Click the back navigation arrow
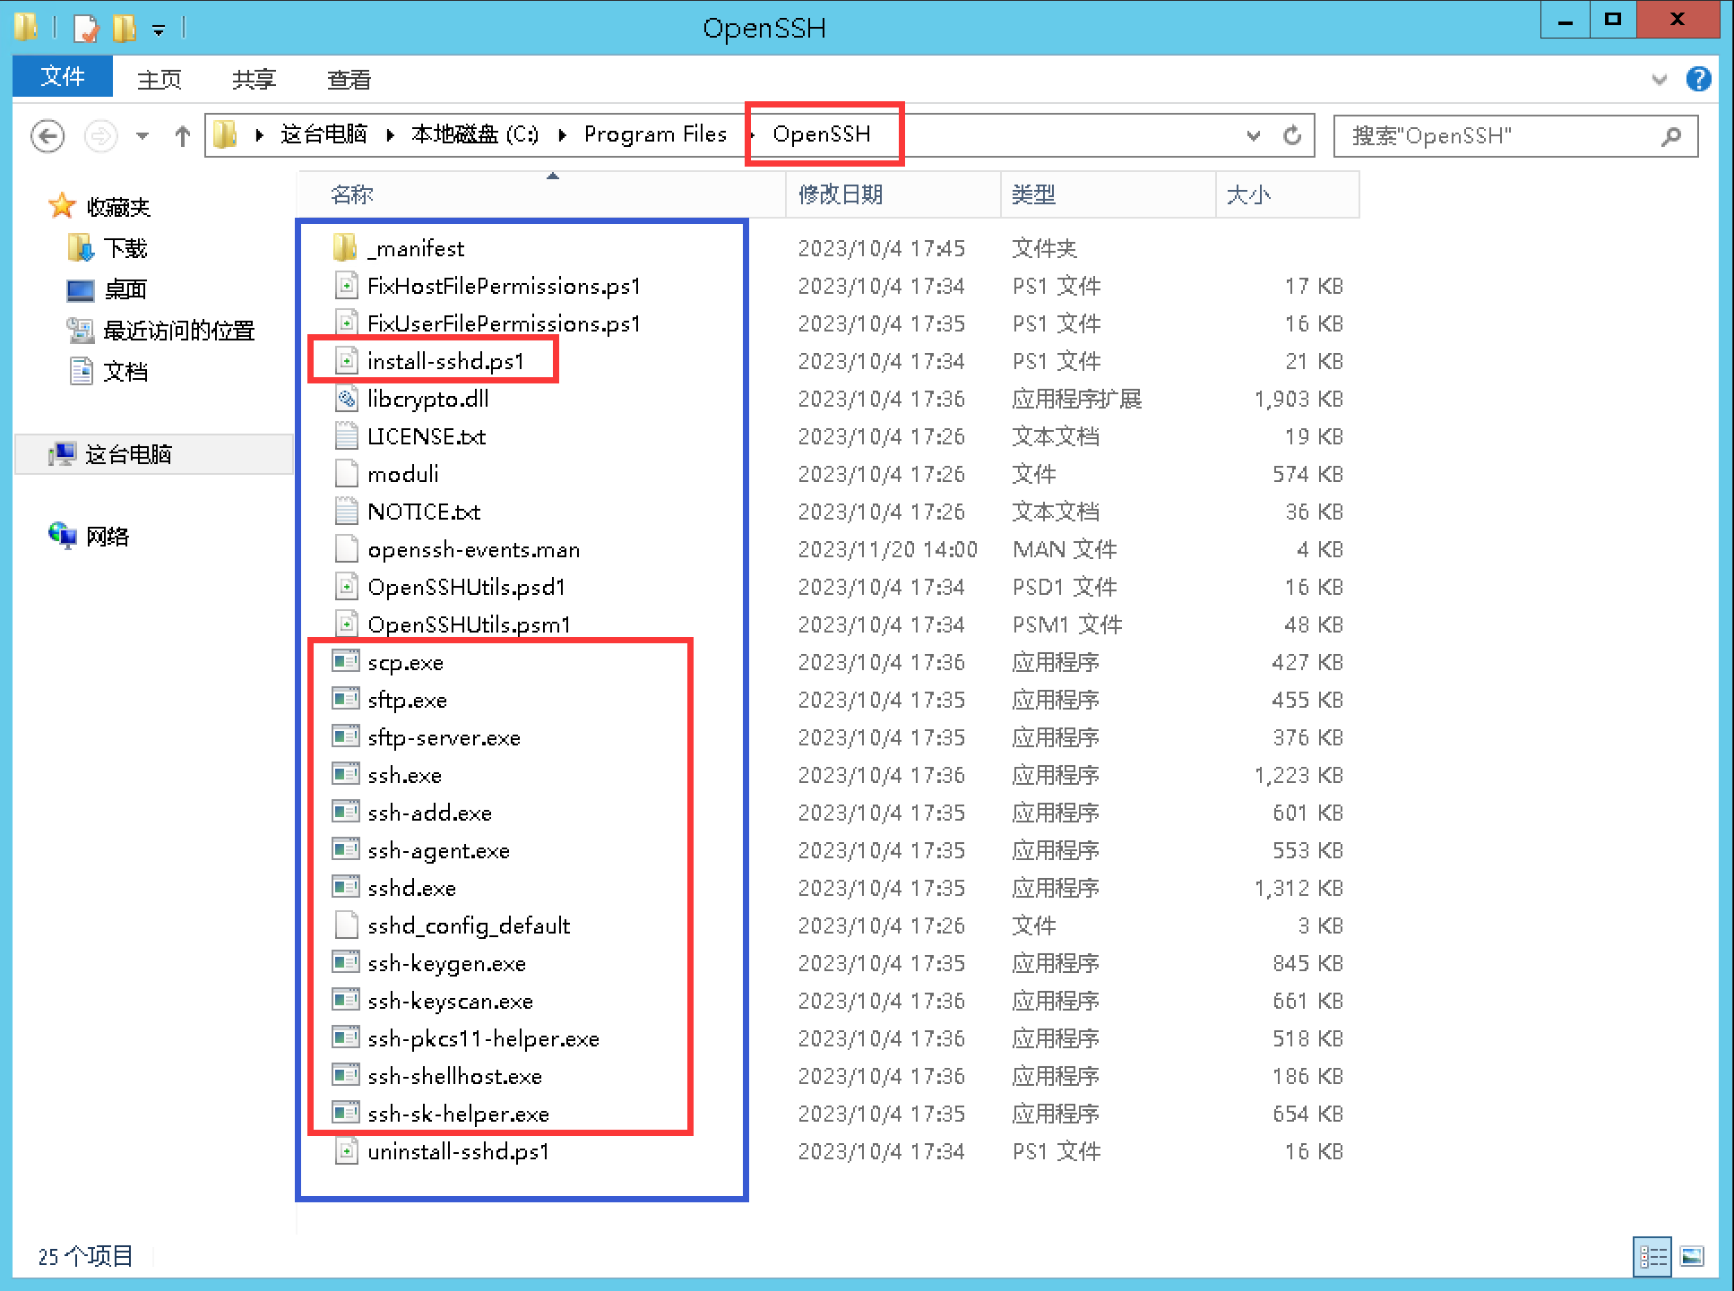 pos(47,136)
